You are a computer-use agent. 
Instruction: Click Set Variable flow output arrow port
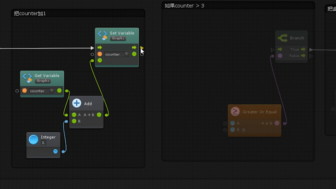click(x=134, y=47)
